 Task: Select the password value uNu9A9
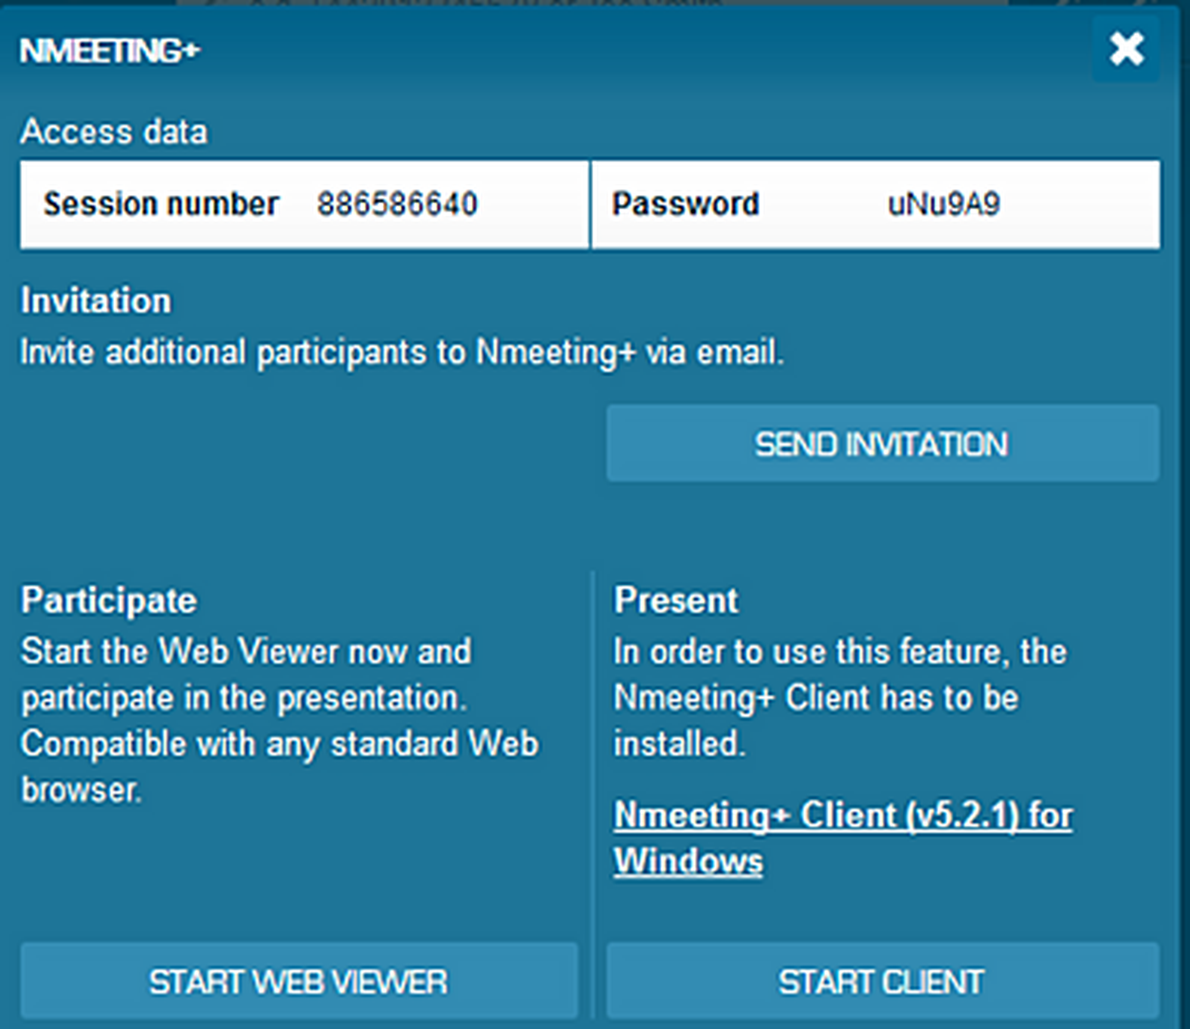[943, 204]
